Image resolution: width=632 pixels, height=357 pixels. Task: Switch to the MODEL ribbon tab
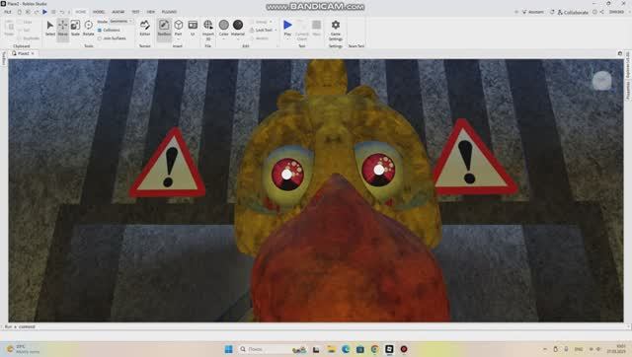pyautogui.click(x=99, y=12)
